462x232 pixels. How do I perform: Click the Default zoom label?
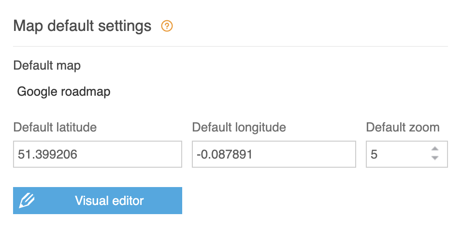(x=403, y=127)
